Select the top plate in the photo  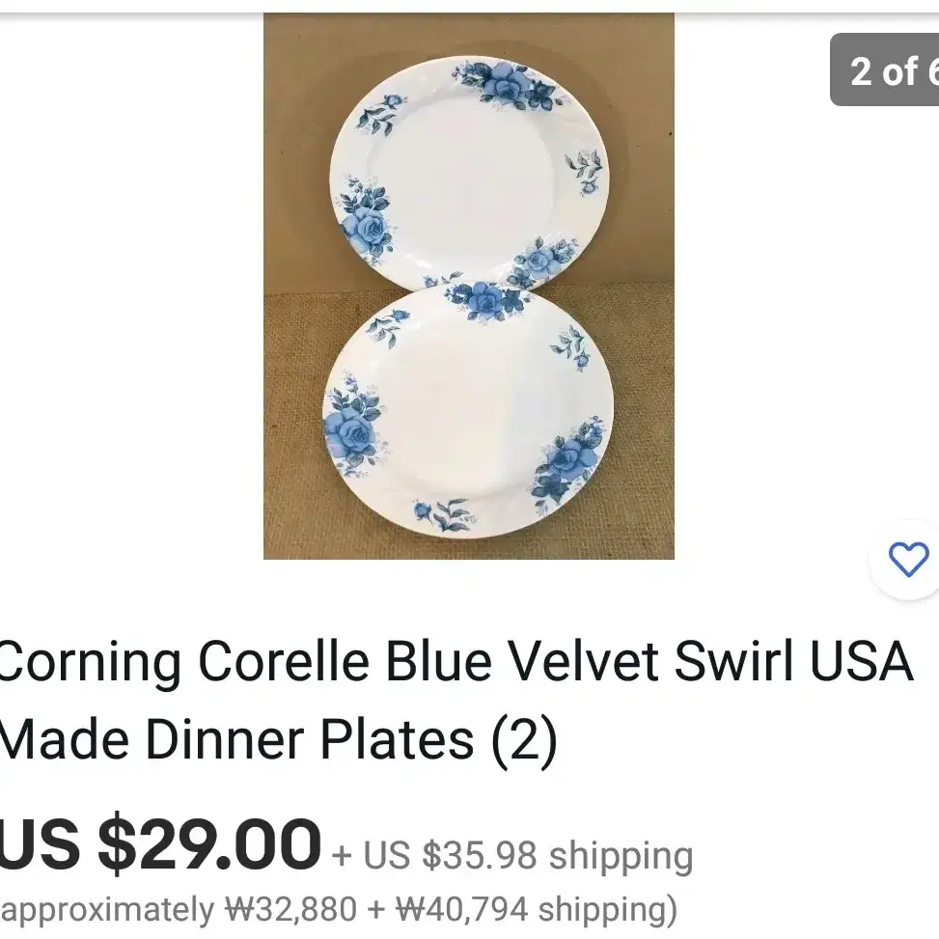pyautogui.click(x=469, y=175)
